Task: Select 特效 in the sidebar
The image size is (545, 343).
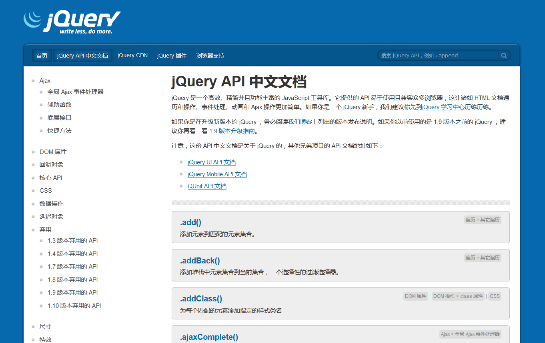Action: [45, 340]
